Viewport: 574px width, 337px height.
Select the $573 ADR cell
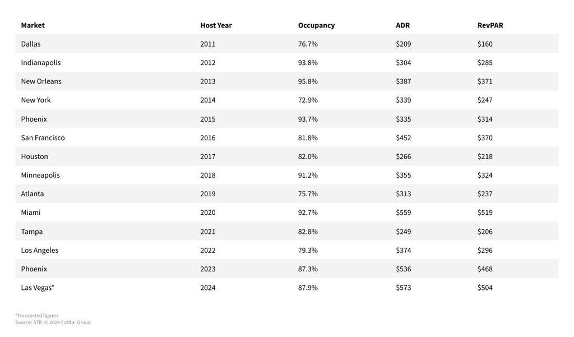tap(404, 288)
